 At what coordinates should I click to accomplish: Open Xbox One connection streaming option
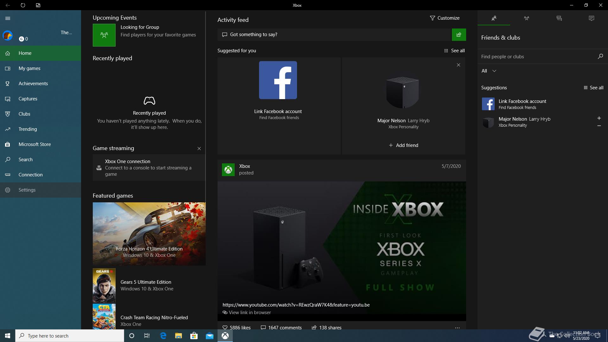[149, 168]
